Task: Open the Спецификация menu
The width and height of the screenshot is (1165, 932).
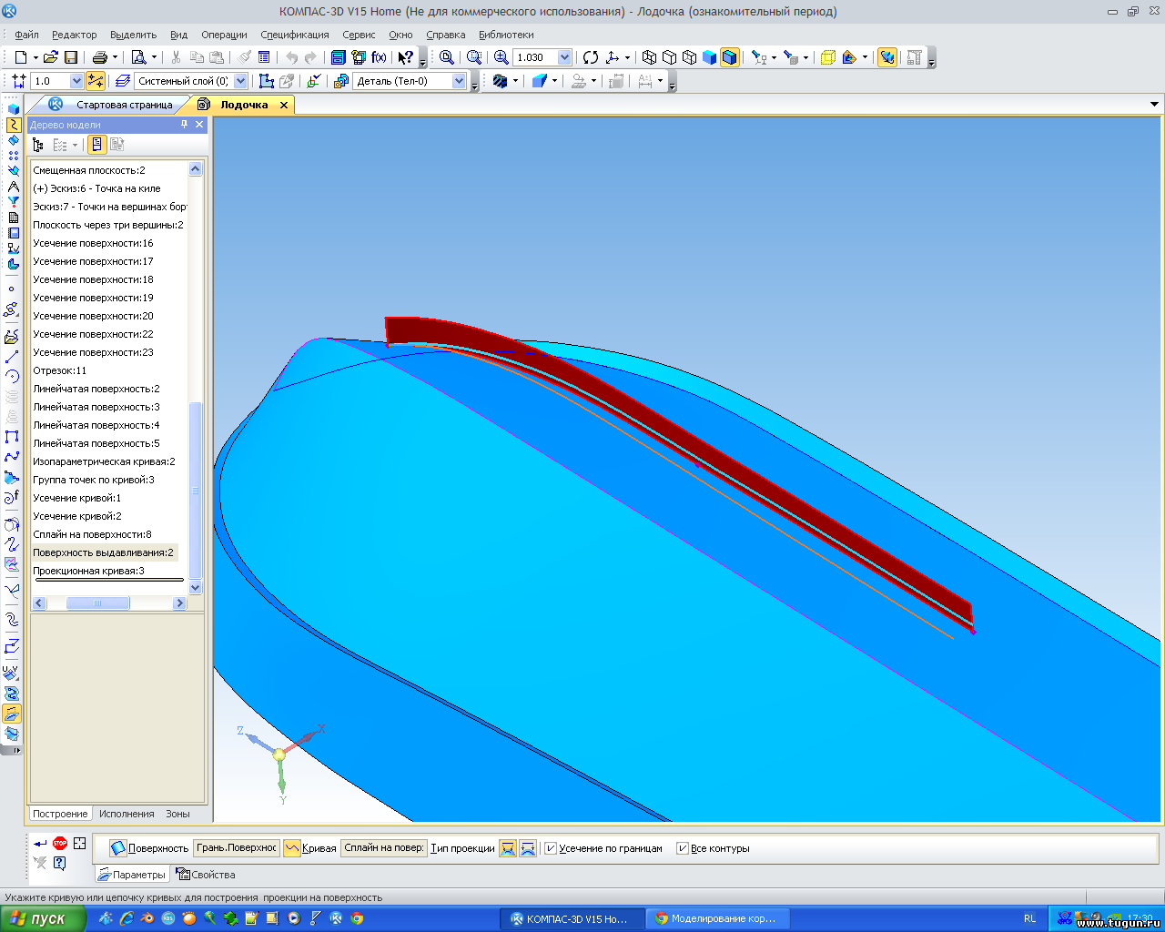Action: coord(295,35)
